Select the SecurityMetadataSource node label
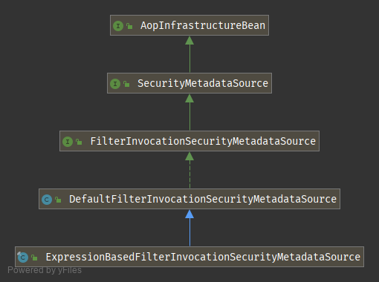The width and height of the screenshot is (379, 282). (203, 83)
